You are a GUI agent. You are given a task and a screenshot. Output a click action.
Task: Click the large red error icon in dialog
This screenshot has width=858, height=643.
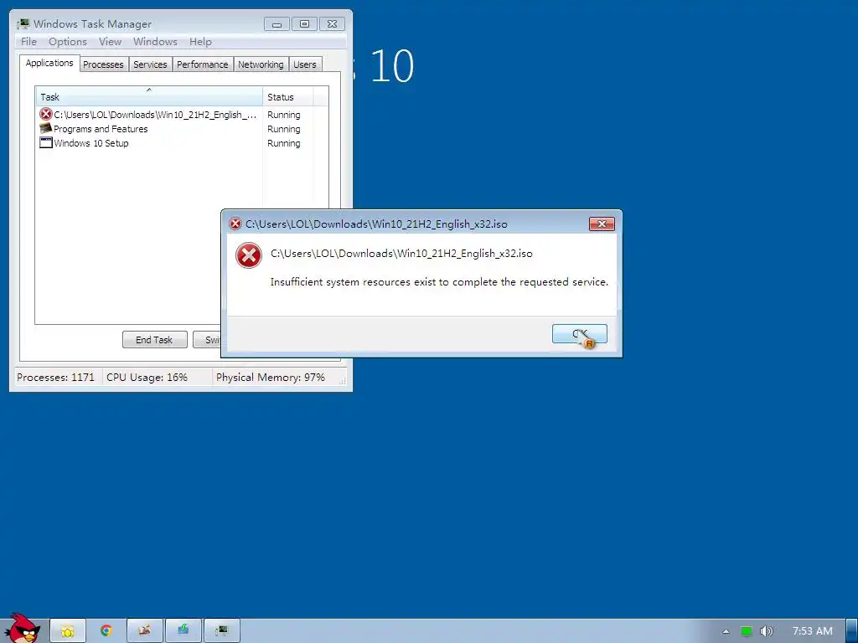point(248,255)
